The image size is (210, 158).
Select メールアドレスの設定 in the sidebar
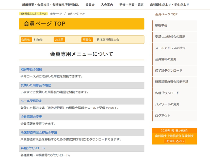click(x=174, y=48)
